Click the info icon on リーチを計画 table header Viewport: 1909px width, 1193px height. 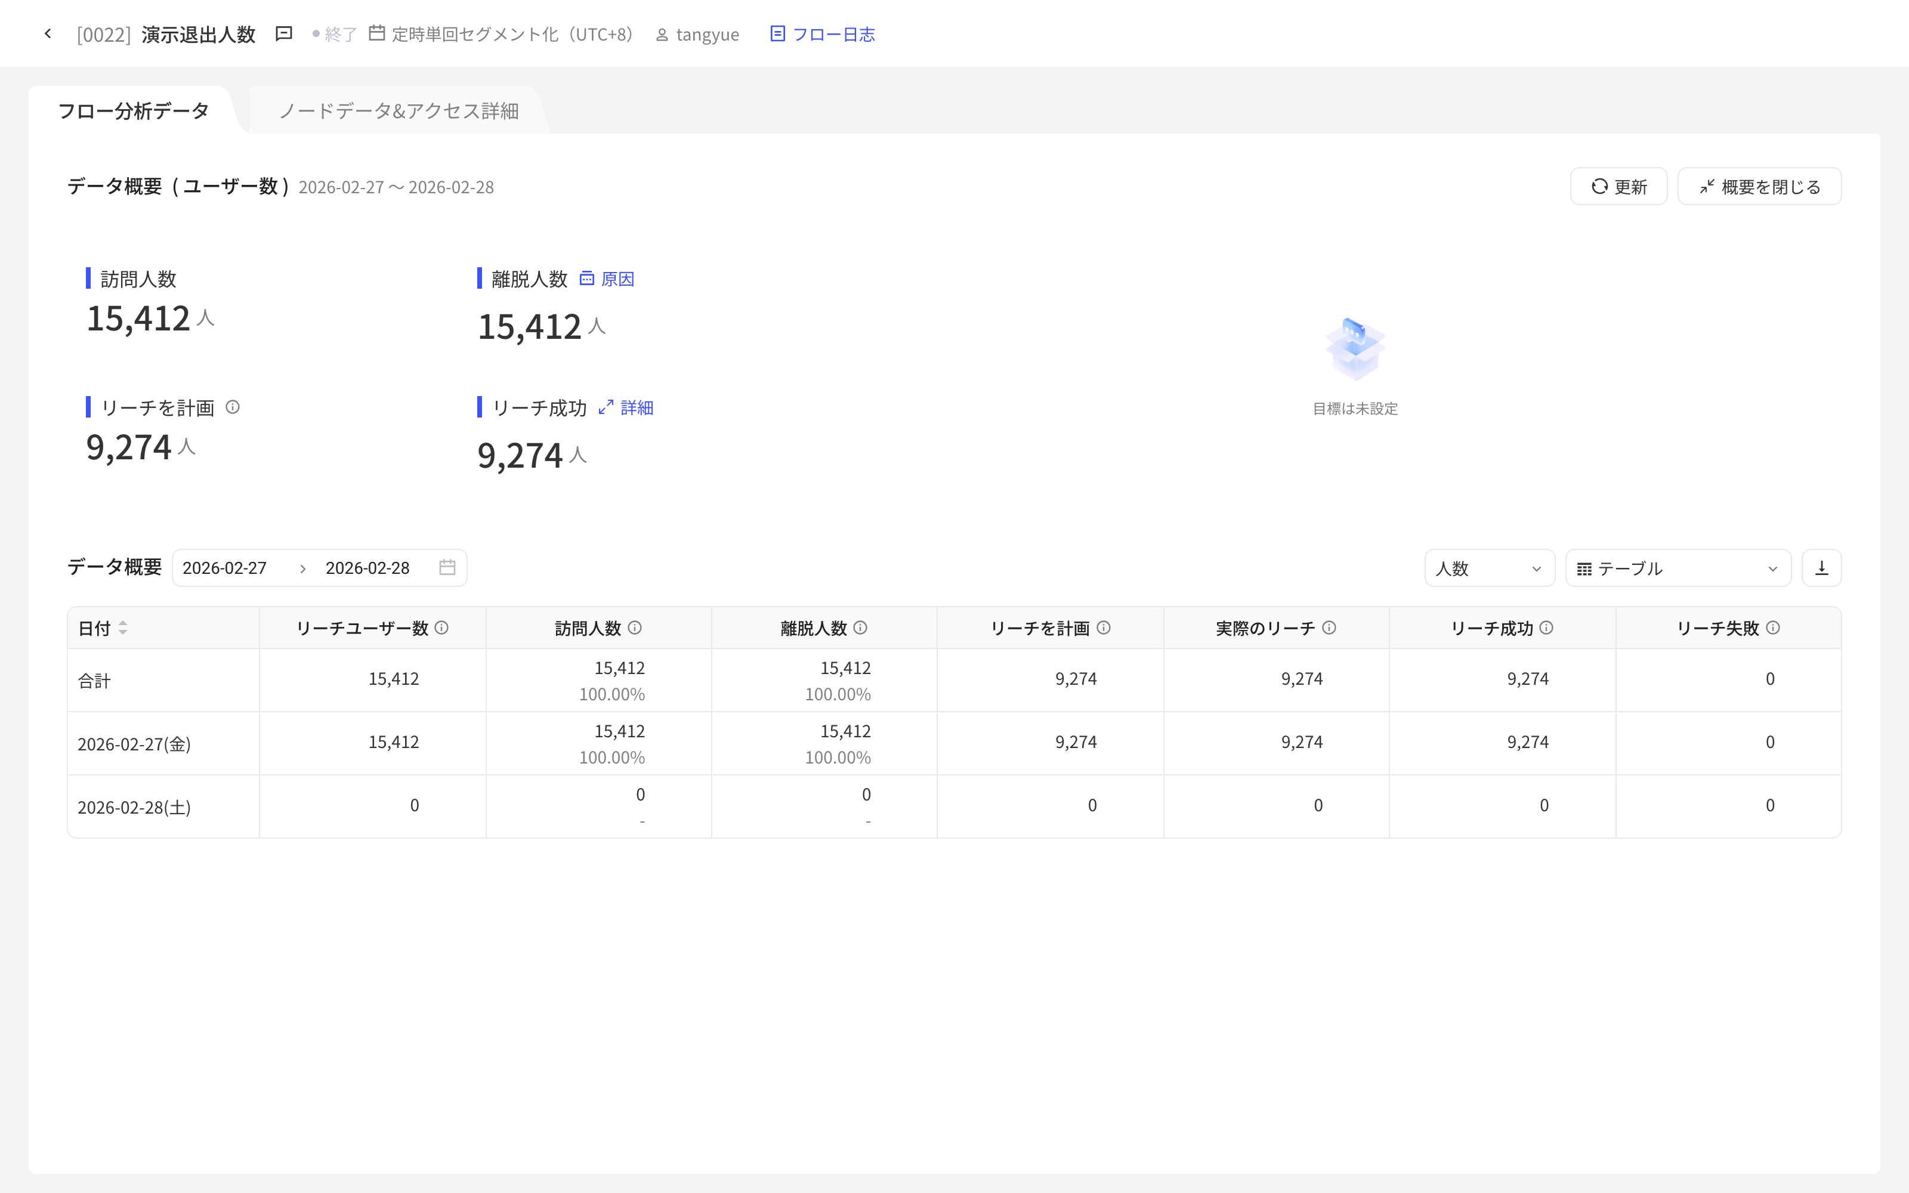click(1104, 628)
